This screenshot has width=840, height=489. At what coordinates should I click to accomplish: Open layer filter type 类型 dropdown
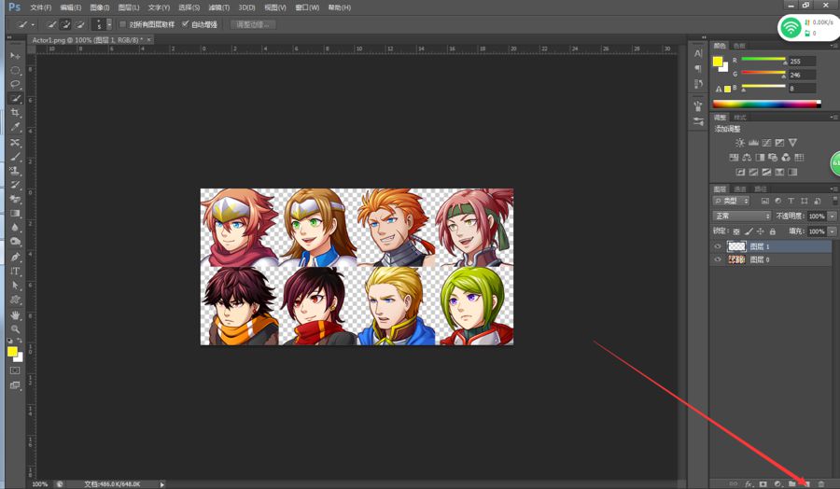731,201
